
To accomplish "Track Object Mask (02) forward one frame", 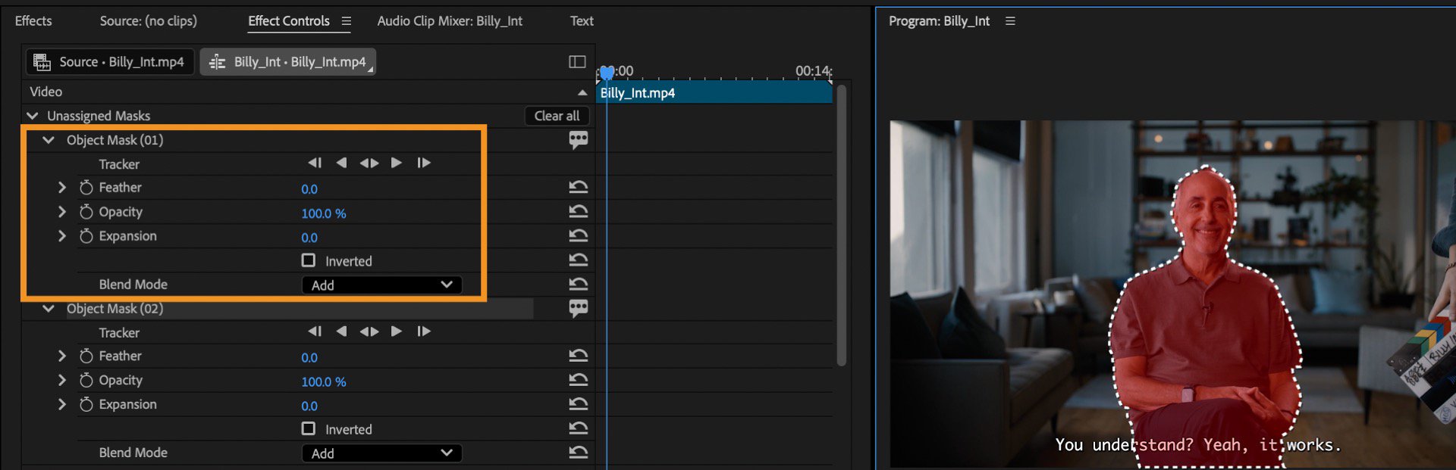I will coord(423,331).
